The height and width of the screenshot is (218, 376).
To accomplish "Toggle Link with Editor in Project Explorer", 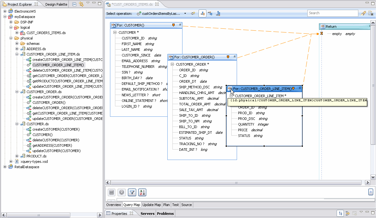I will point(81,4).
